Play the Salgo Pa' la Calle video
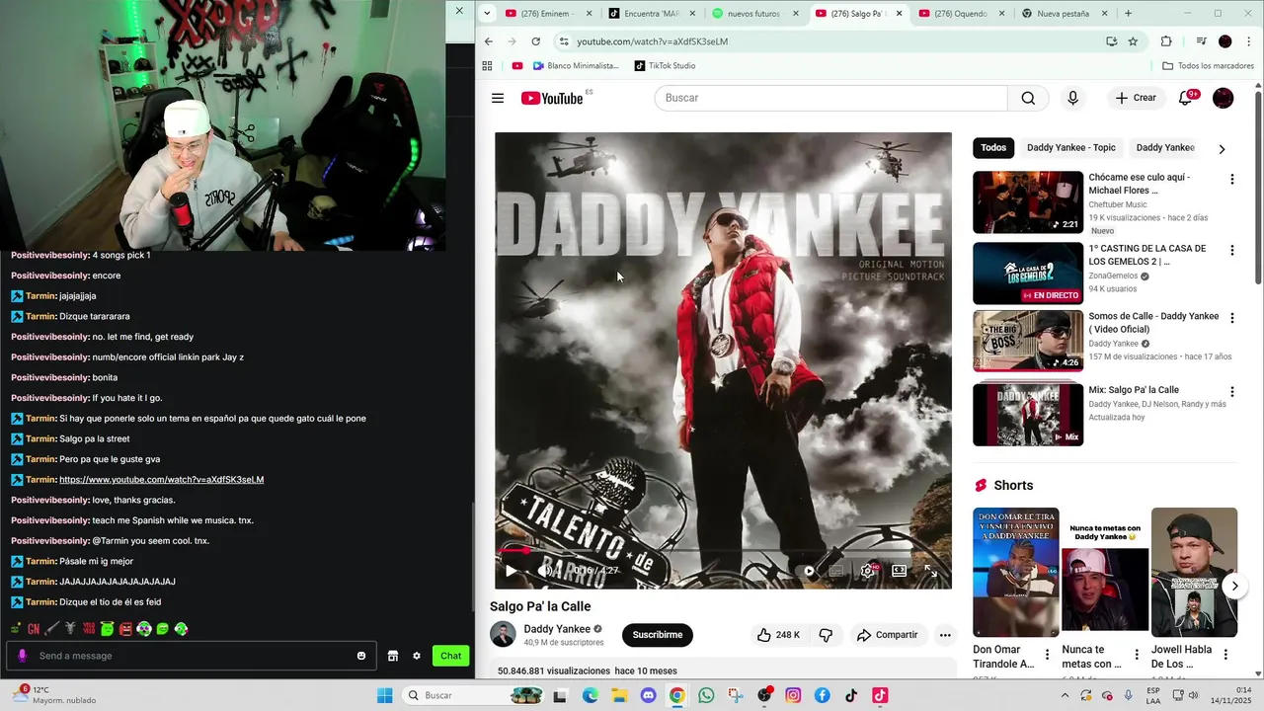The image size is (1264, 711). pyautogui.click(x=511, y=571)
